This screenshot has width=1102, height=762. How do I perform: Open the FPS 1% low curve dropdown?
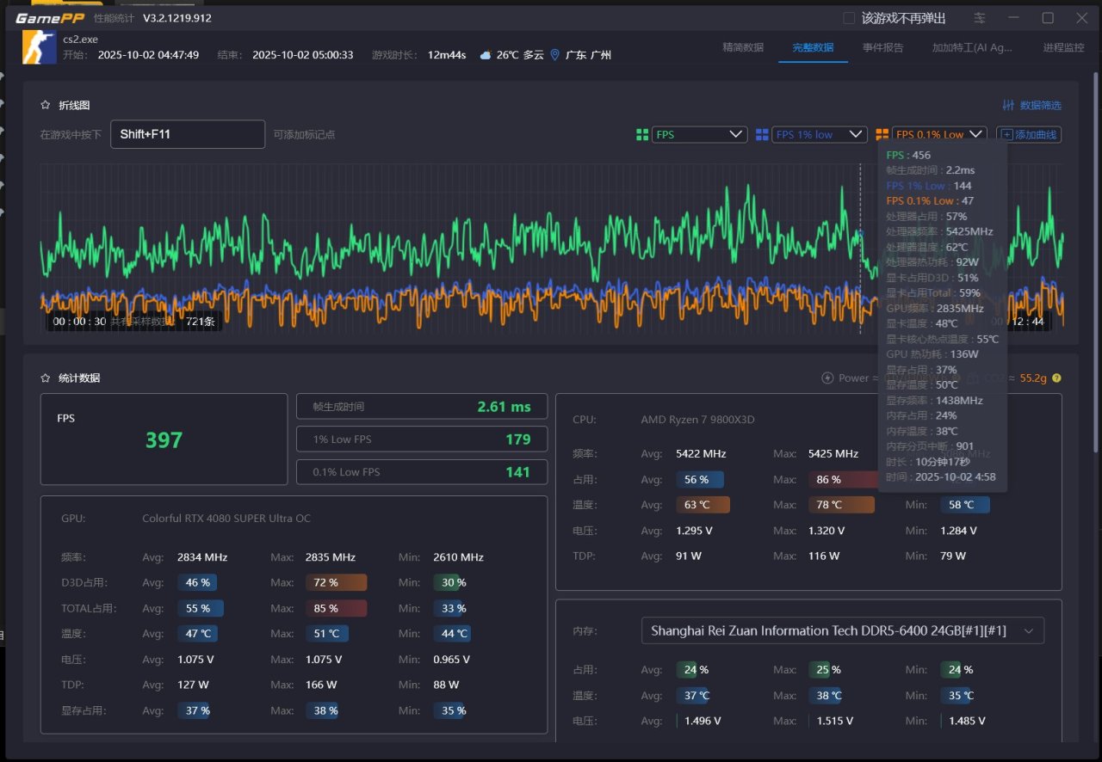click(x=819, y=134)
